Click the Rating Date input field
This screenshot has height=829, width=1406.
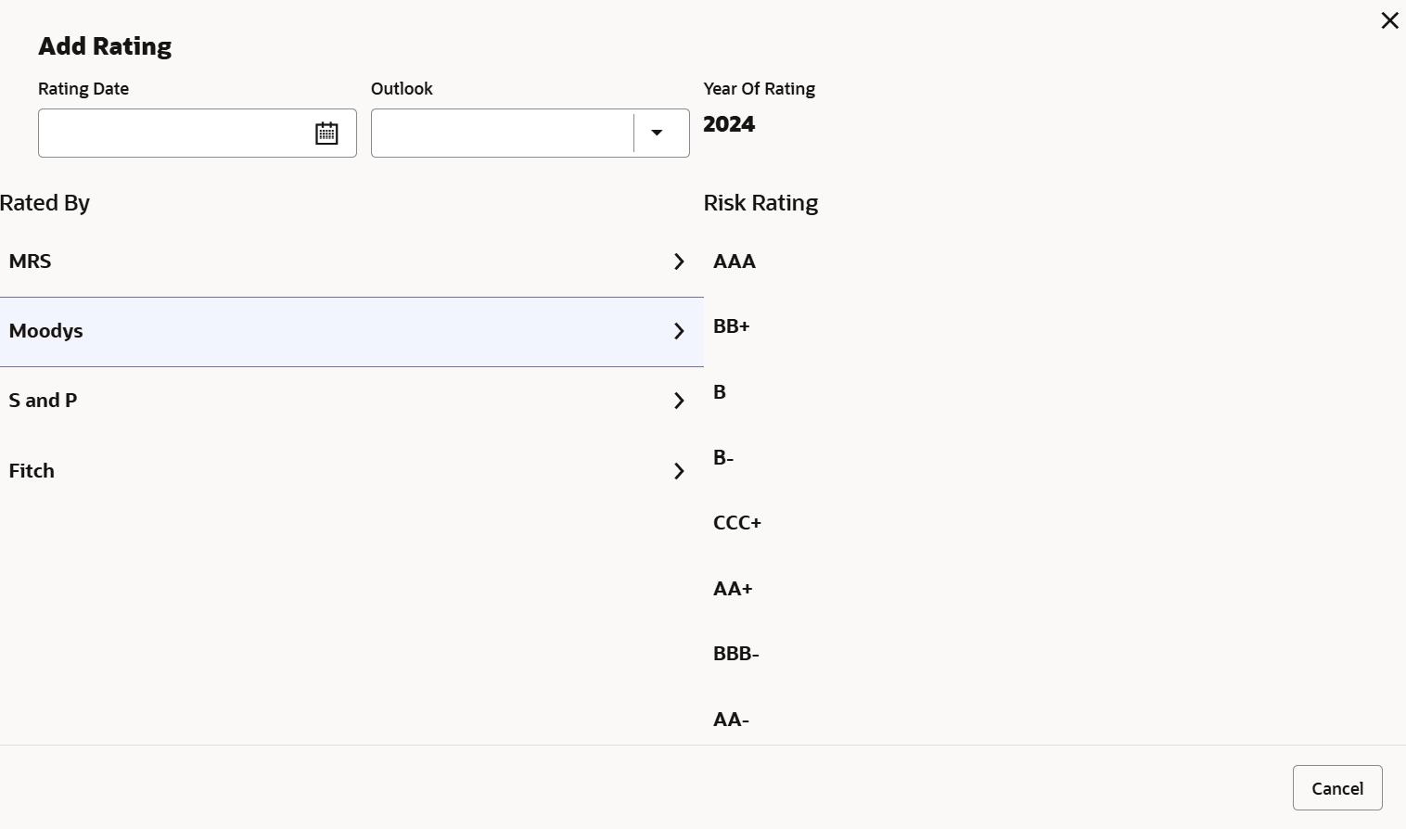pos(172,134)
